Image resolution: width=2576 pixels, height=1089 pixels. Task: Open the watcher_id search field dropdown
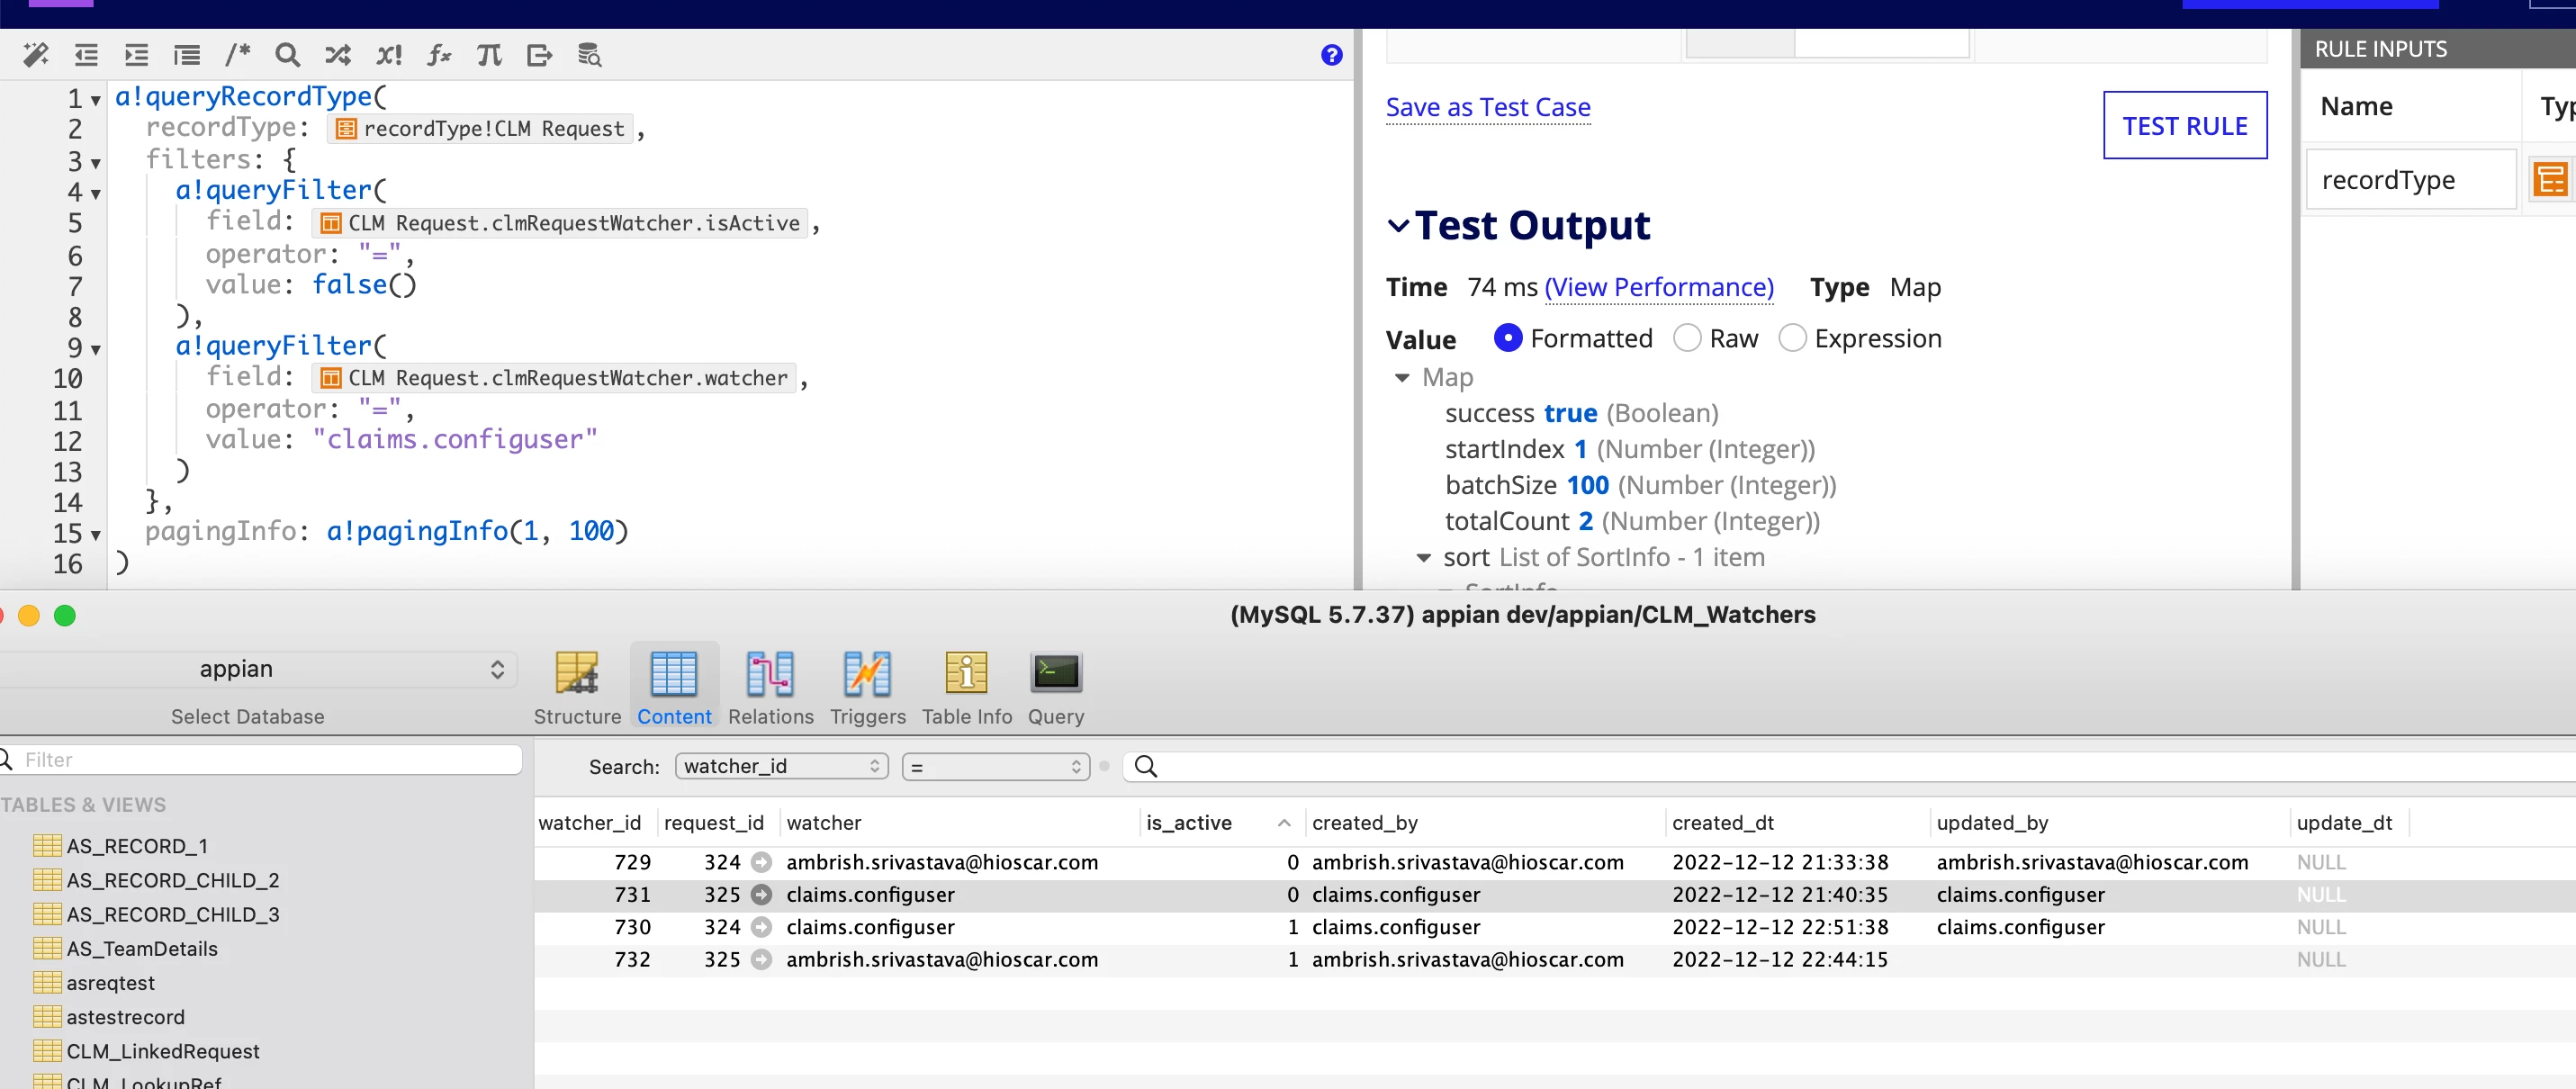tap(782, 766)
